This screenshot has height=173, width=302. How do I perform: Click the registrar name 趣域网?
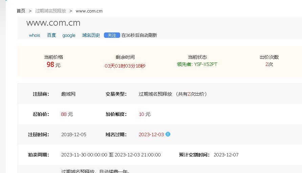(x=68, y=94)
